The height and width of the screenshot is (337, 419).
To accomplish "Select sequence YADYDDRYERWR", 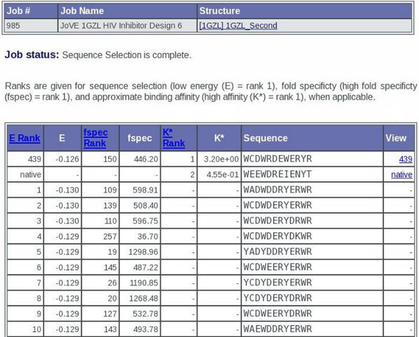I will pyautogui.click(x=277, y=252).
